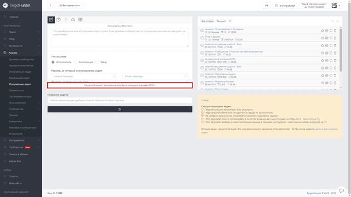
Task: Open 'Виральный охват' submenu item
Action: point(20,78)
